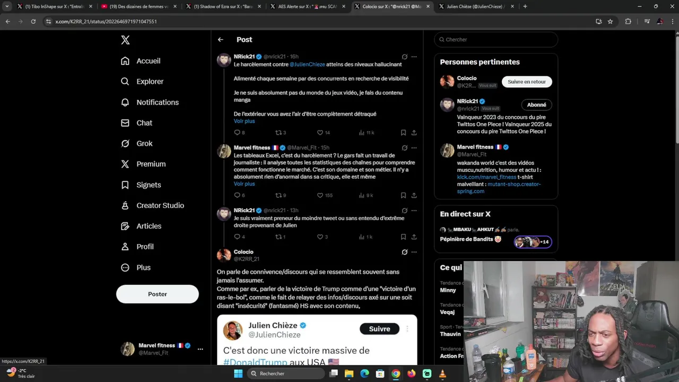This screenshot has height=382, width=679.
Task: Reload the page
Action: (x=33, y=21)
